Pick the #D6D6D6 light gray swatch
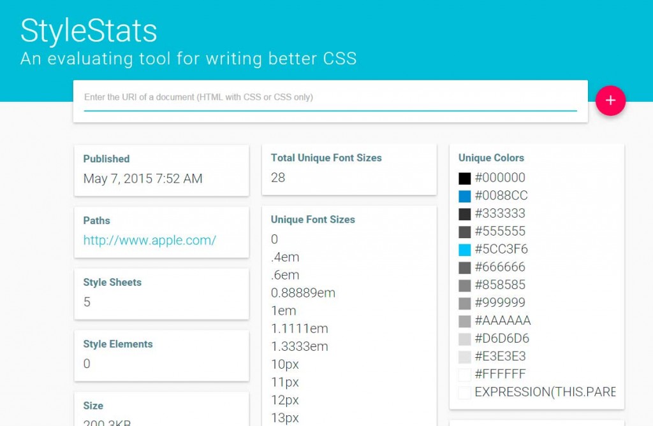Screen dimensions: 653x426 [x=465, y=339]
